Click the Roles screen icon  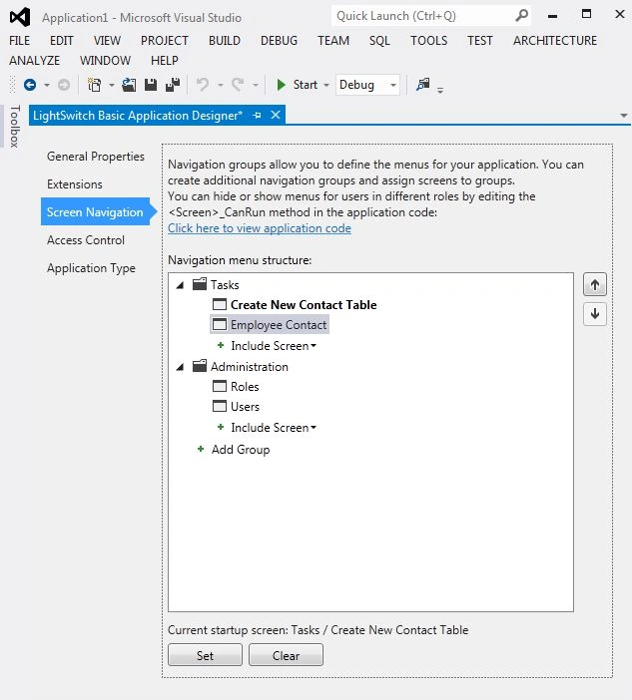point(220,386)
